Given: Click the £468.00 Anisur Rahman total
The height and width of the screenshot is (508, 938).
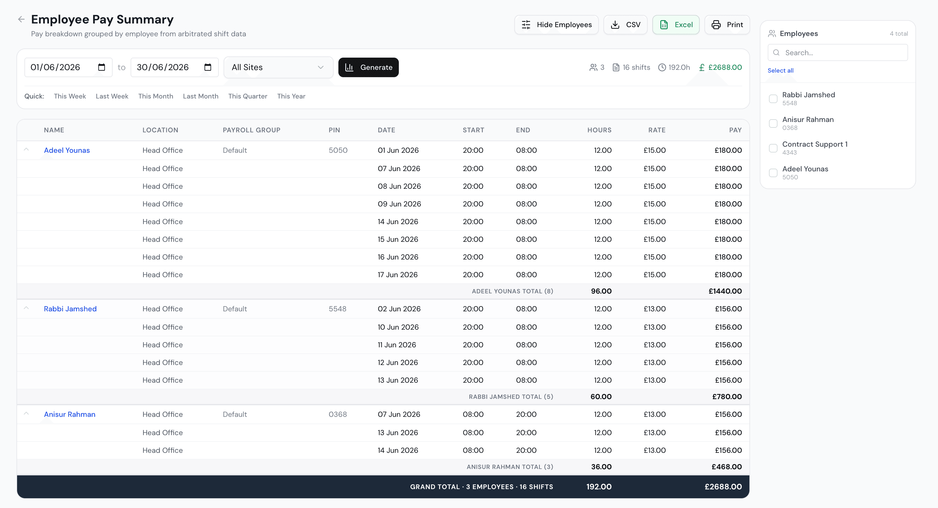Looking at the screenshot, I should [x=727, y=467].
